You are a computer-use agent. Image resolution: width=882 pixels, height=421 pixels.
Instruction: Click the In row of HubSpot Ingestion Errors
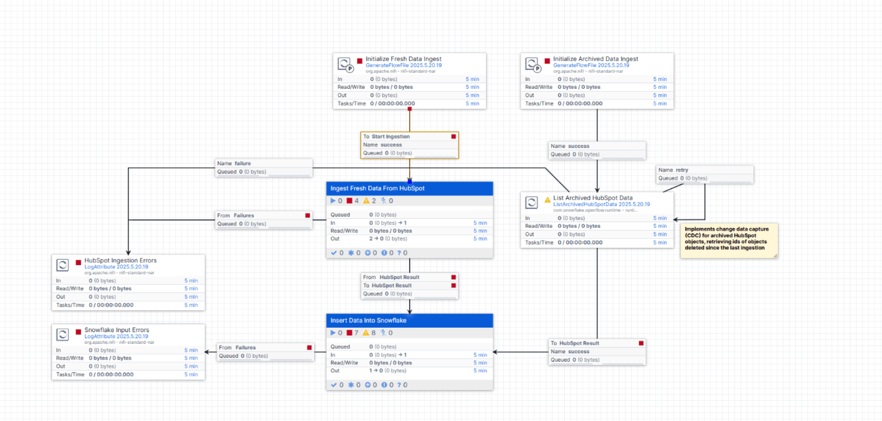129,281
